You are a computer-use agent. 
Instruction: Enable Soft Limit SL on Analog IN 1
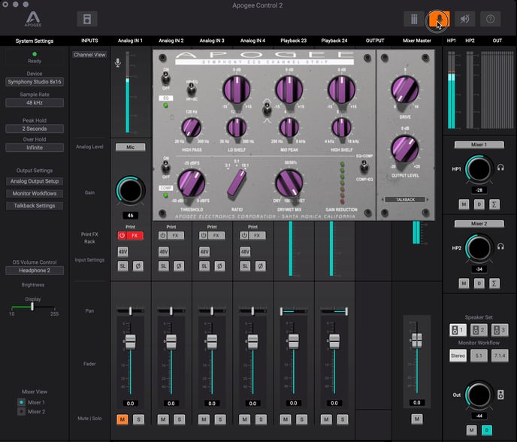pyautogui.click(x=122, y=265)
